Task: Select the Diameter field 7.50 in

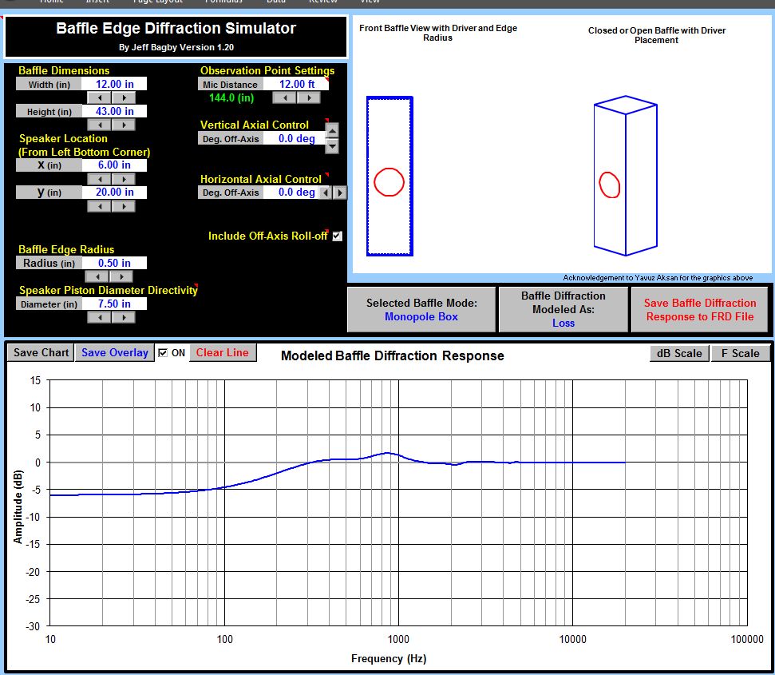Action: (114, 304)
